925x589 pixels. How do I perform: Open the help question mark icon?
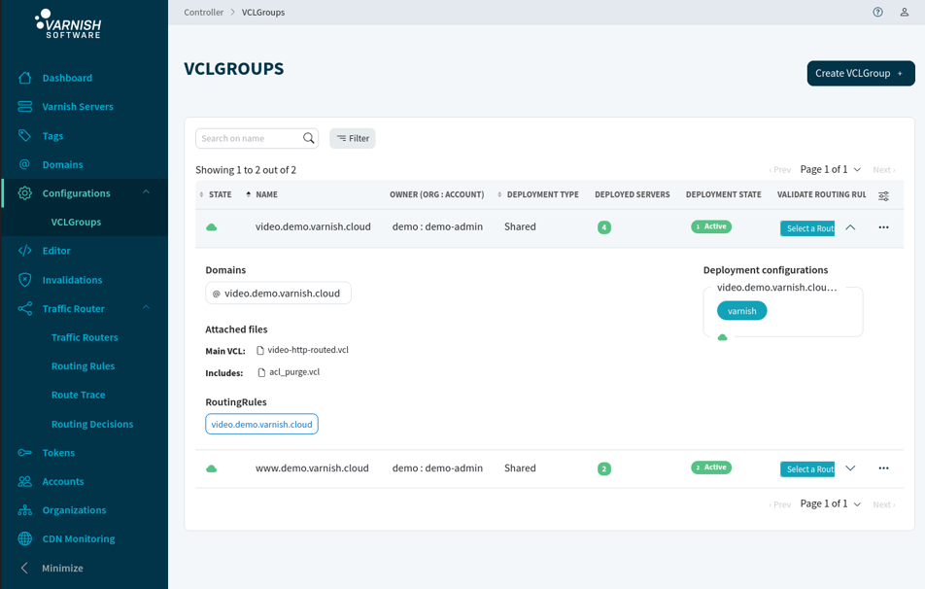tap(877, 12)
